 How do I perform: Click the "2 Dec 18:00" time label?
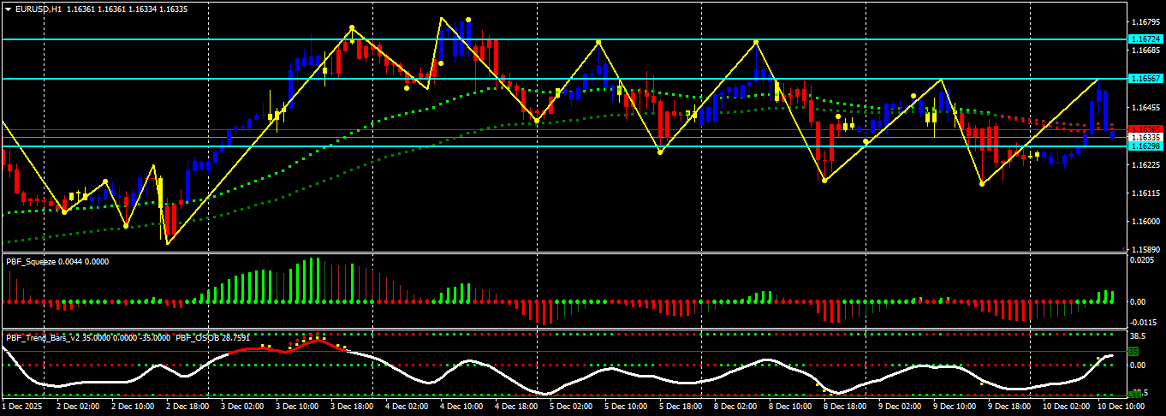tap(188, 408)
